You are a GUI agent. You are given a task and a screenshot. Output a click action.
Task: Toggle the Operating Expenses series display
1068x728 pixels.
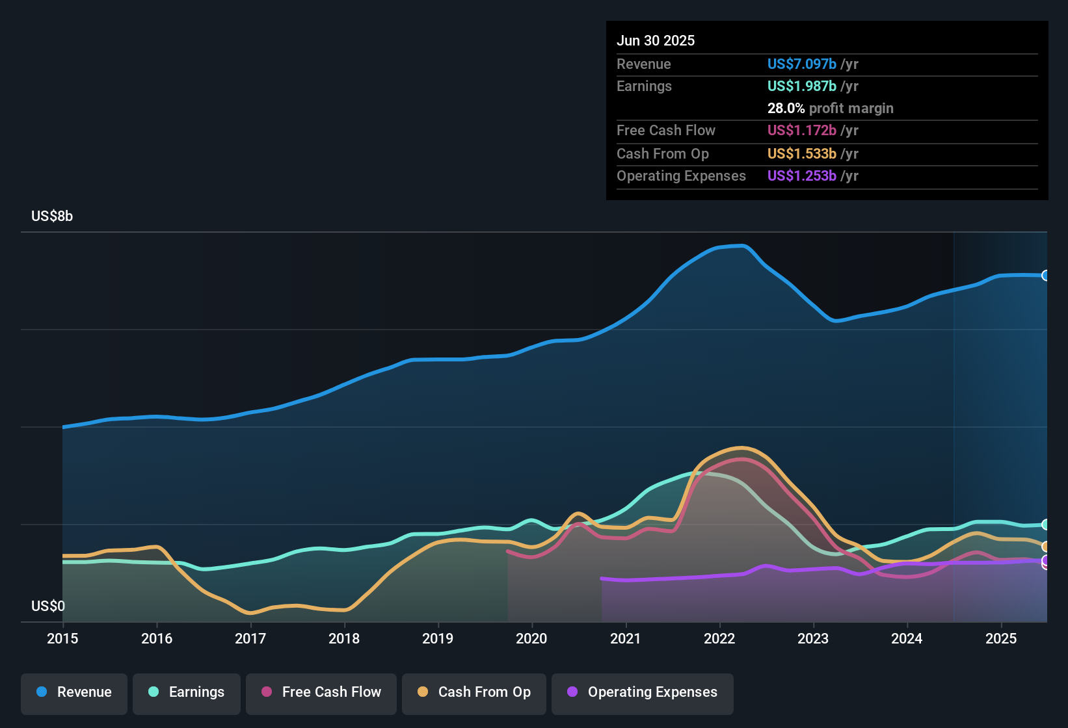[643, 692]
